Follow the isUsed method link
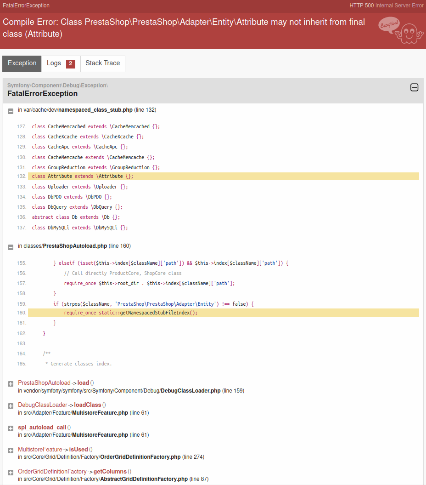The image size is (426, 485). (x=79, y=449)
